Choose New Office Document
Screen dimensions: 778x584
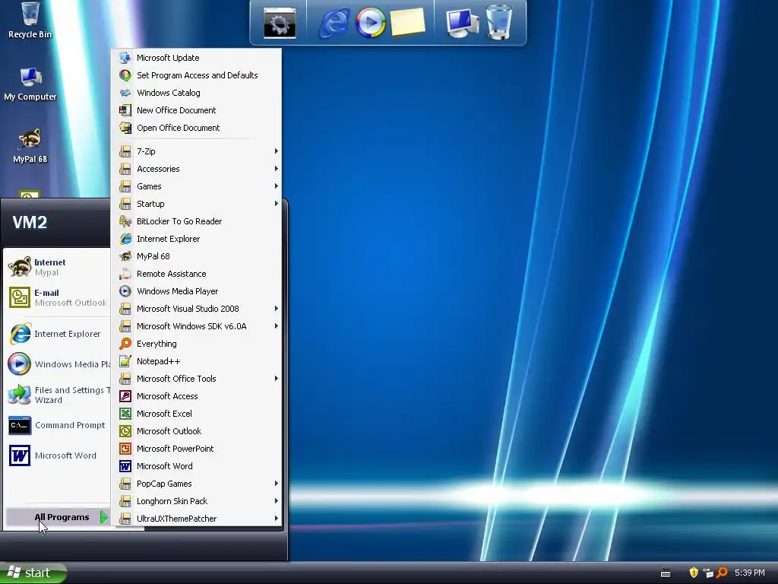tap(197, 110)
